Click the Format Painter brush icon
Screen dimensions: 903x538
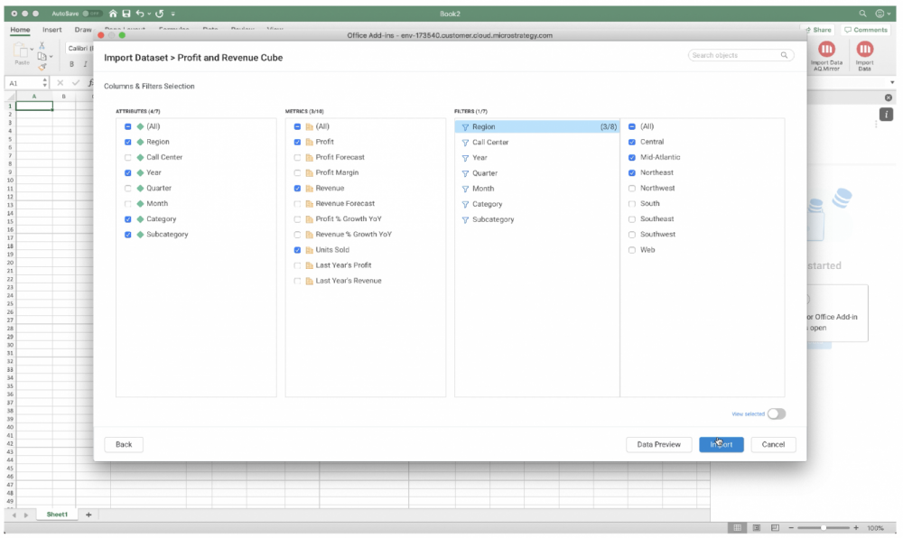[x=42, y=67]
